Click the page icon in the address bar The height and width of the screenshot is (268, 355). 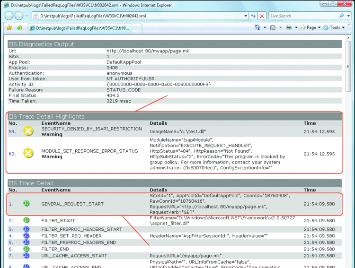[x=35, y=16]
